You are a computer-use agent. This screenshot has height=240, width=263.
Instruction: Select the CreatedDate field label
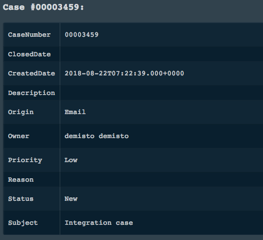(x=31, y=73)
